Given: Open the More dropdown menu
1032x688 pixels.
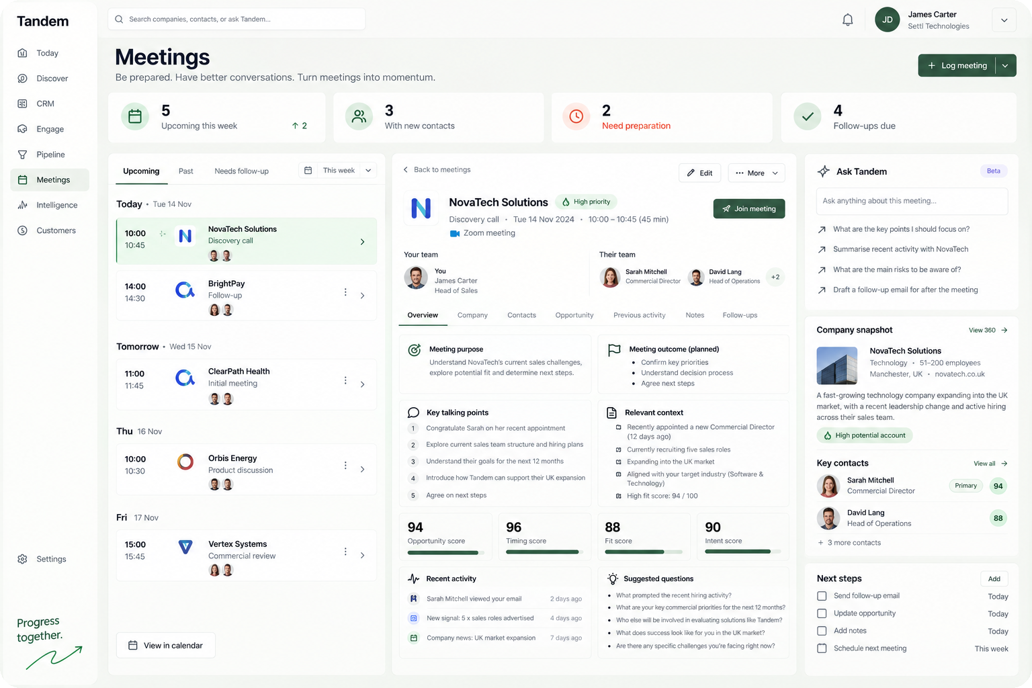Looking at the screenshot, I should click(757, 173).
